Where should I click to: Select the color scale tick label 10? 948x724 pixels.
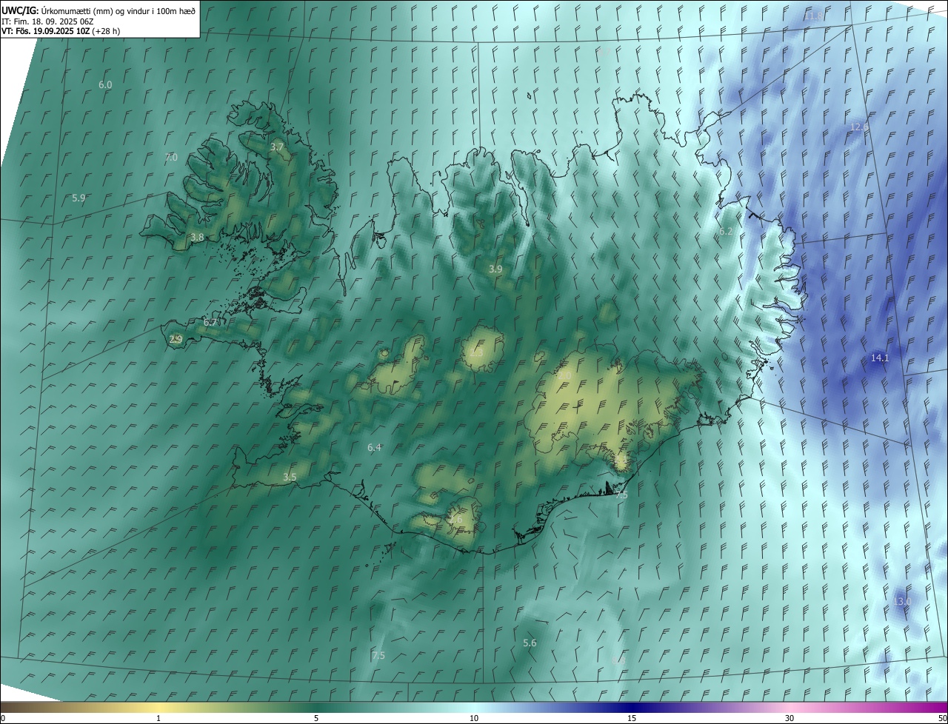474,719
